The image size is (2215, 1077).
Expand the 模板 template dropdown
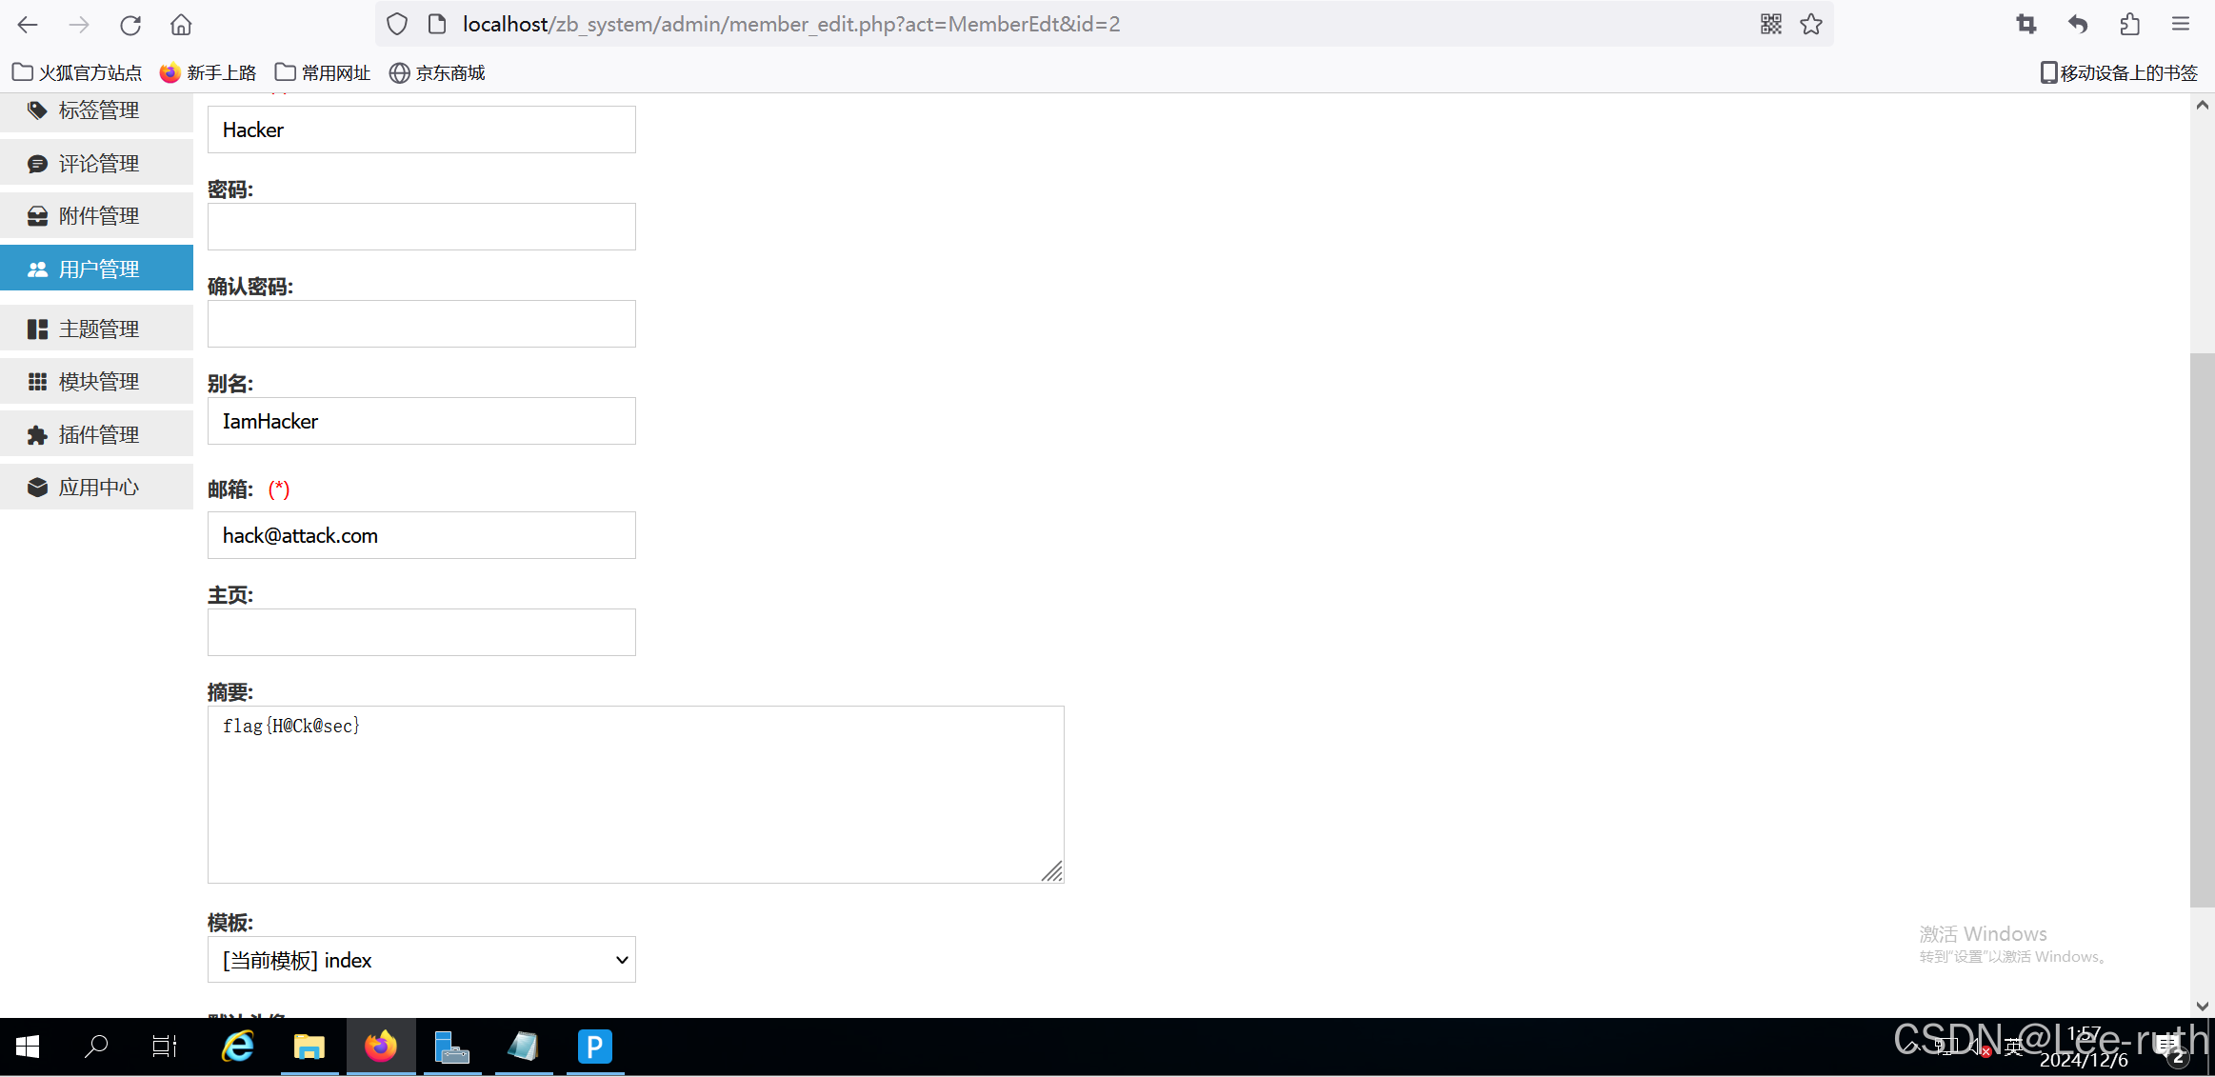click(421, 960)
